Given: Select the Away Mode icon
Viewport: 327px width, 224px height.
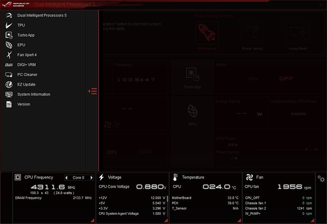Looking at the screenshot, I should pyautogui.click(x=298, y=33).
